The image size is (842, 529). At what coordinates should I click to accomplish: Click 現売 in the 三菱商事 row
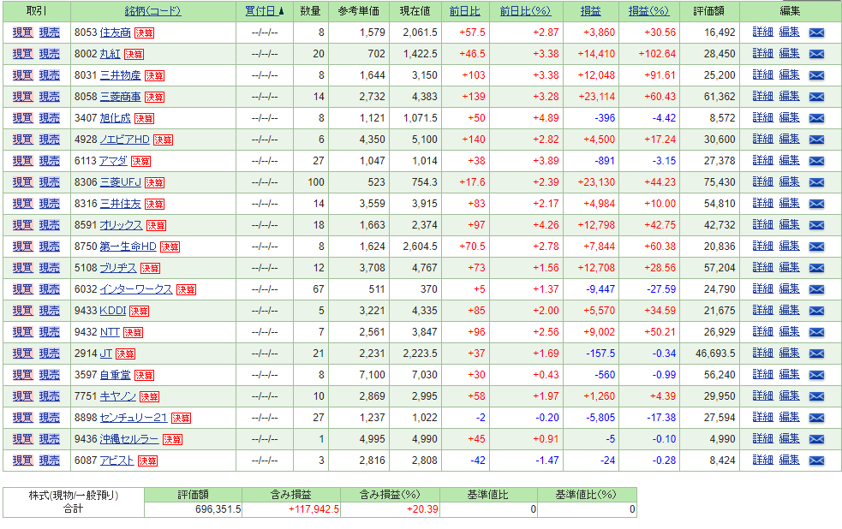click(x=50, y=97)
